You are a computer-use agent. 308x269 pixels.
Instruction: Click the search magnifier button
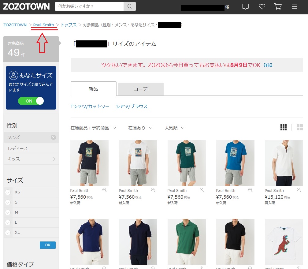point(130,6)
